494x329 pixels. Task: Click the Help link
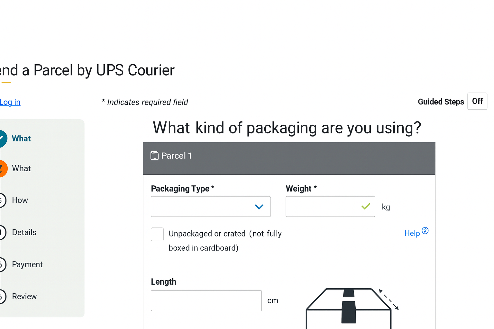click(x=412, y=233)
